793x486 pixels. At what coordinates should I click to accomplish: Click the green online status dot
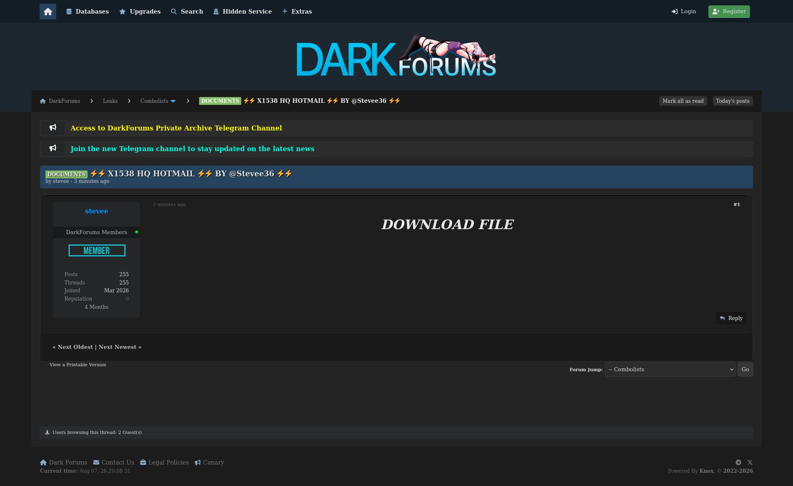(137, 232)
